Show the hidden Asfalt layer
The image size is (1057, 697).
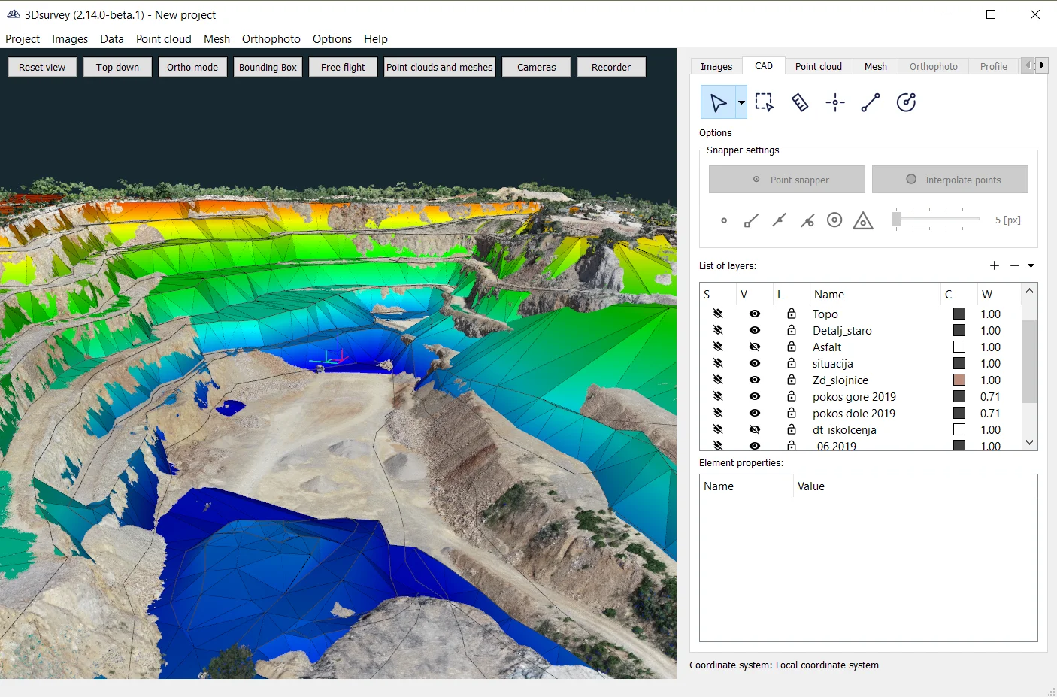pos(755,347)
